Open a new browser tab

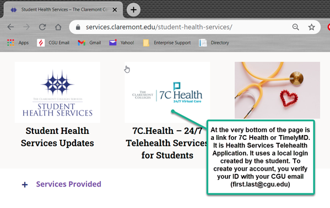coord(133,10)
